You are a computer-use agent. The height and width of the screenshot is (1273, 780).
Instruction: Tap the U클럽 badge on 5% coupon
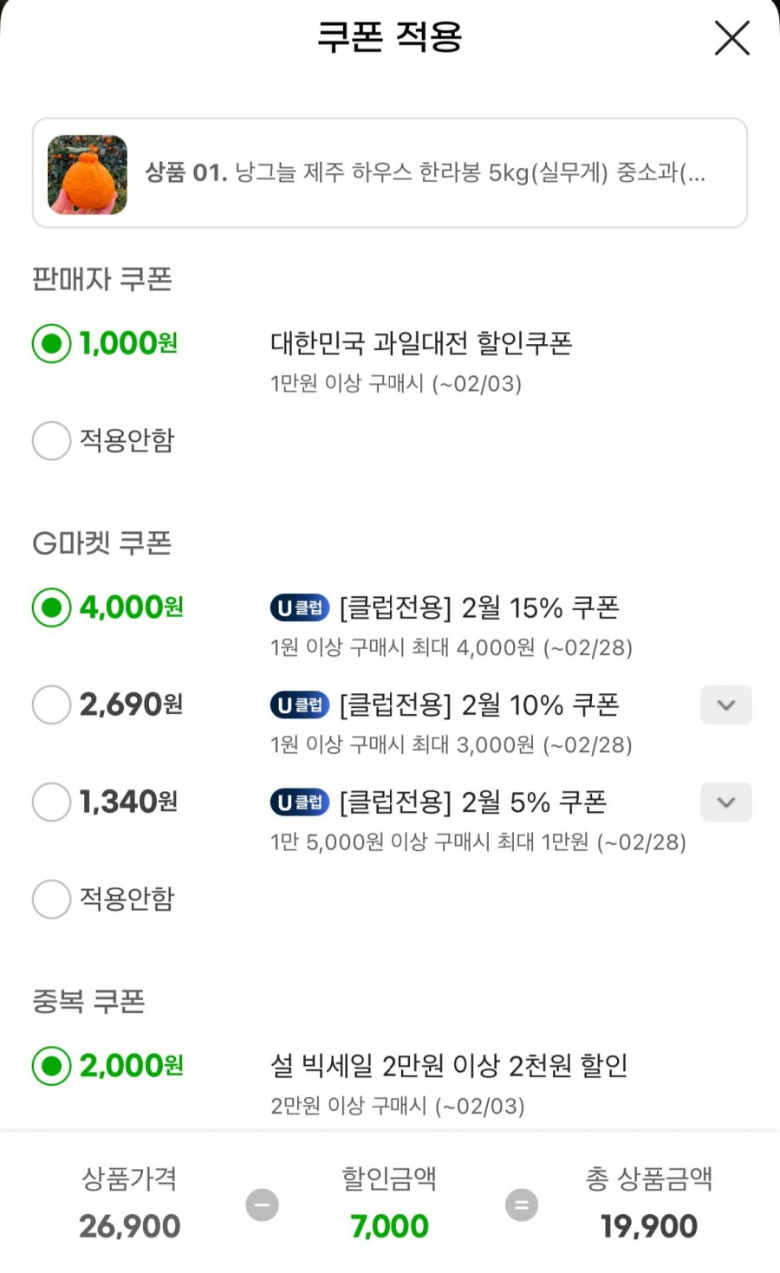click(x=299, y=802)
